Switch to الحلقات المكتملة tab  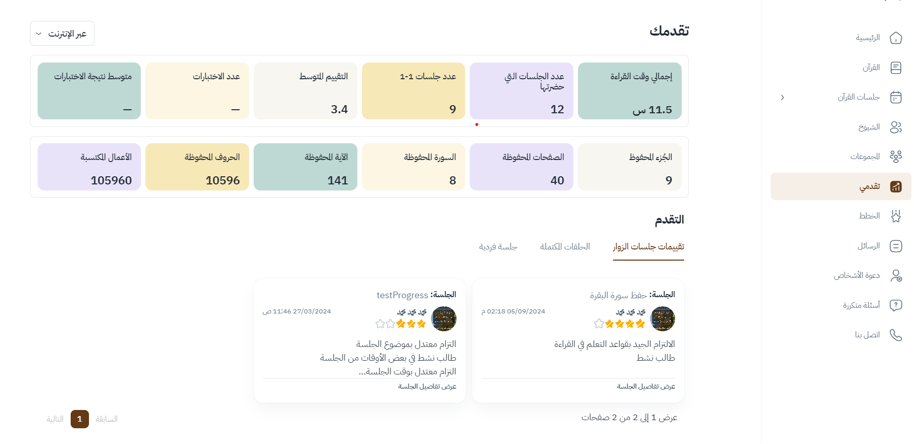565,247
